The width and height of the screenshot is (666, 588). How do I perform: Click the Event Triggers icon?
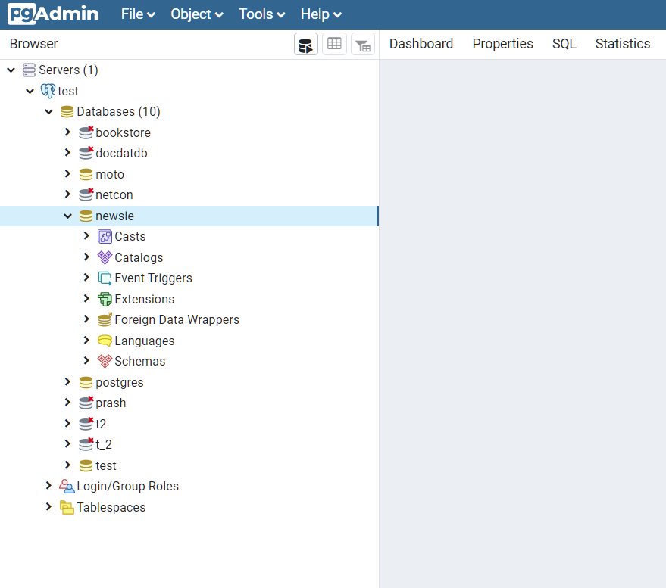coord(104,278)
